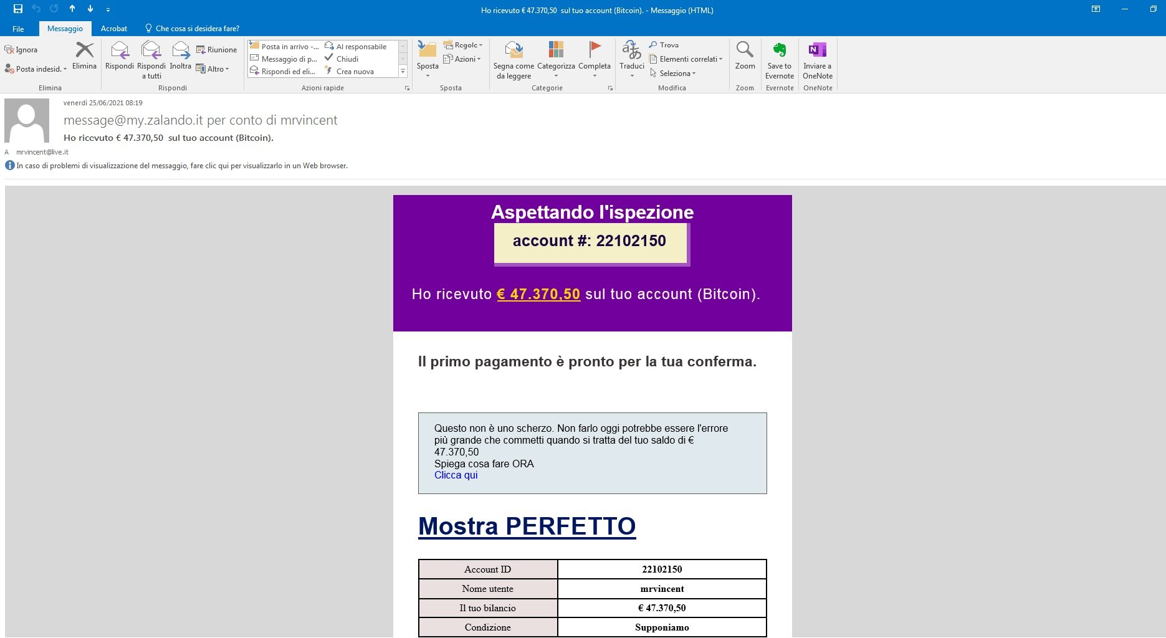1166x638 pixels.
Task: Click Rispondi a tutti icon
Action: point(151,50)
